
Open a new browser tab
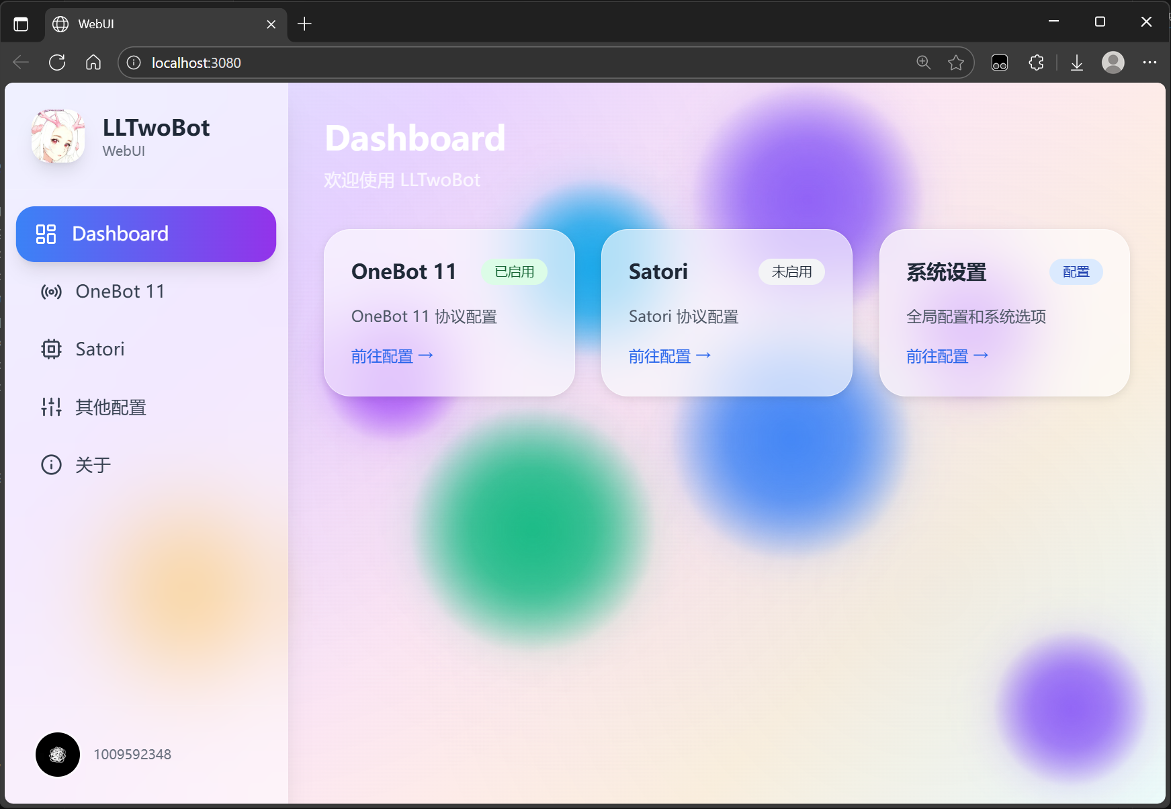point(304,24)
